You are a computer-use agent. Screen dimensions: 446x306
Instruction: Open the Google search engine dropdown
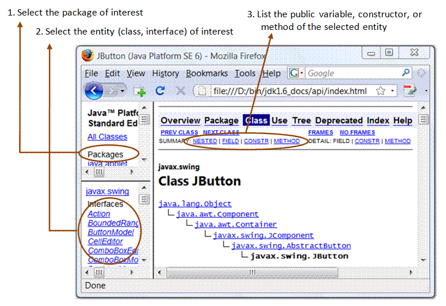coord(296,73)
